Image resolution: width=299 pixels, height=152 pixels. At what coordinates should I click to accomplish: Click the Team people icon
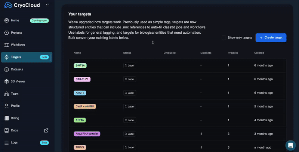[6, 94]
